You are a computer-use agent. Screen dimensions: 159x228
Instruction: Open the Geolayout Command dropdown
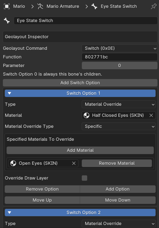tap(120, 48)
